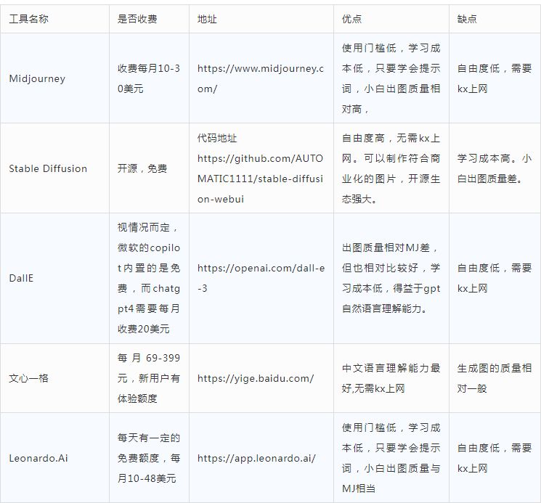
Task: Open the openai.com/dall-e-3 URL
Action: 261,278
